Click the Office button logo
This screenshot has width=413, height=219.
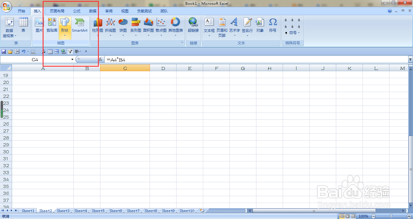pyautogui.click(x=6, y=6)
